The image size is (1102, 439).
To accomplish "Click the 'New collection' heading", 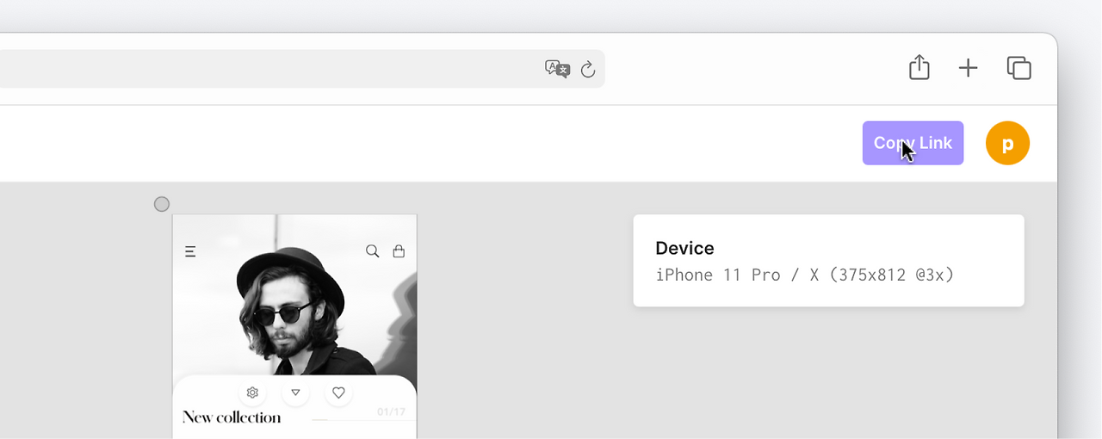I will coord(232,417).
